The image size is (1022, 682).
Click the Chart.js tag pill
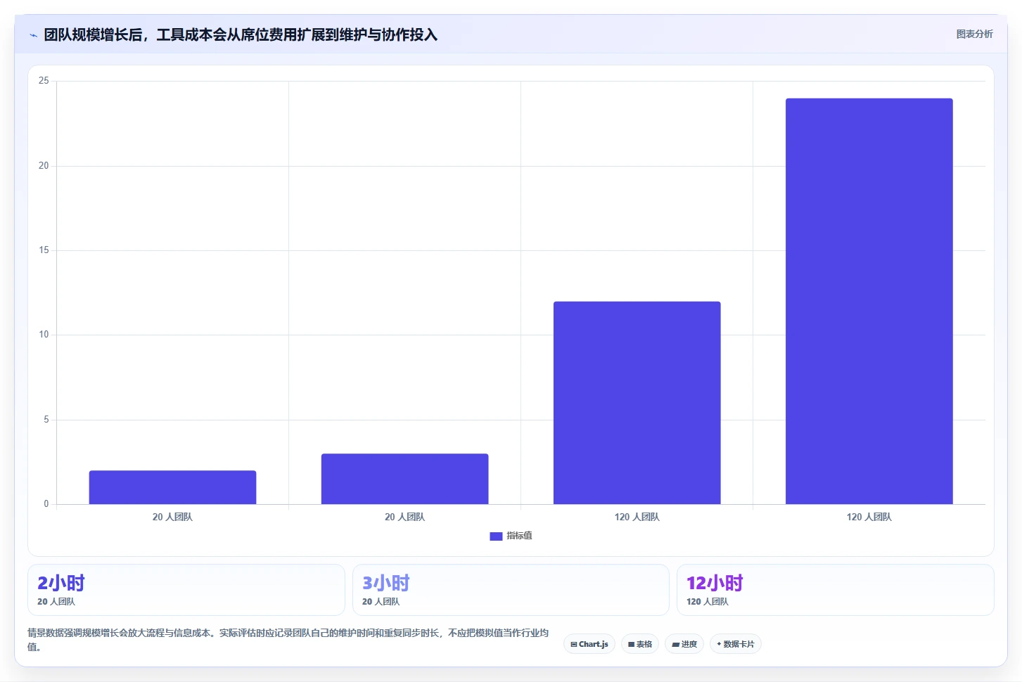tap(589, 644)
